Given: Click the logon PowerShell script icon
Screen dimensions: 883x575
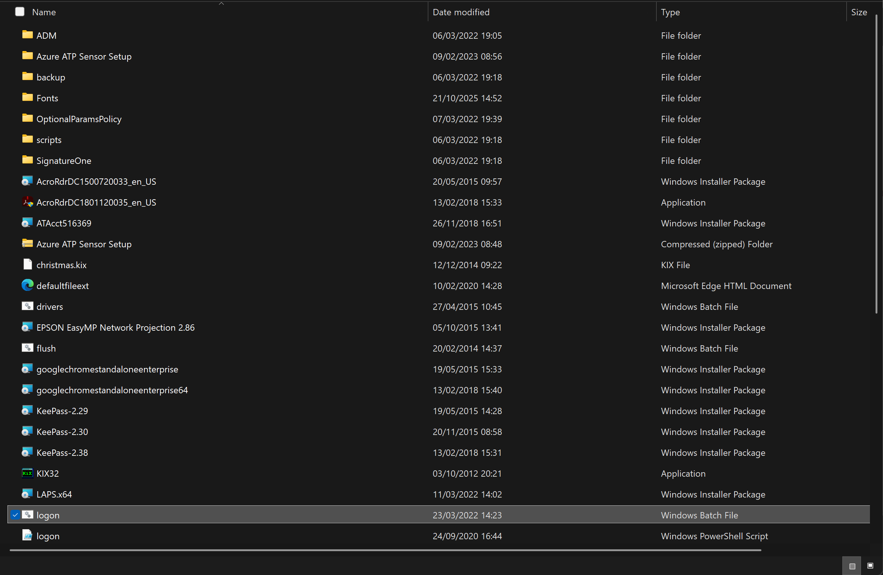Looking at the screenshot, I should (27, 536).
